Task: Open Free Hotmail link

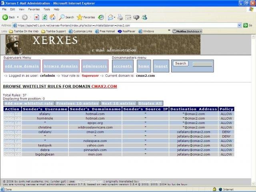Action: point(105,31)
